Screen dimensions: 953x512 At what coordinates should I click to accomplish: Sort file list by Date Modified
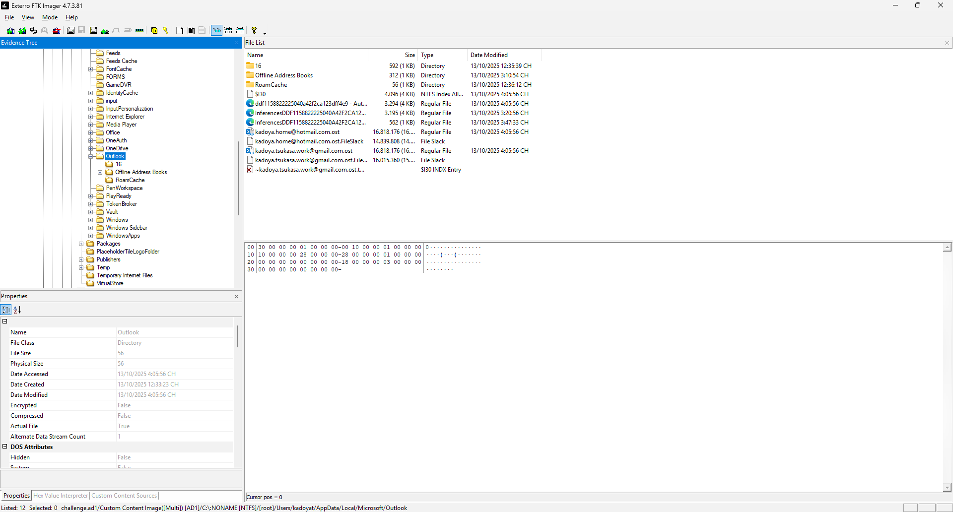(x=504, y=55)
